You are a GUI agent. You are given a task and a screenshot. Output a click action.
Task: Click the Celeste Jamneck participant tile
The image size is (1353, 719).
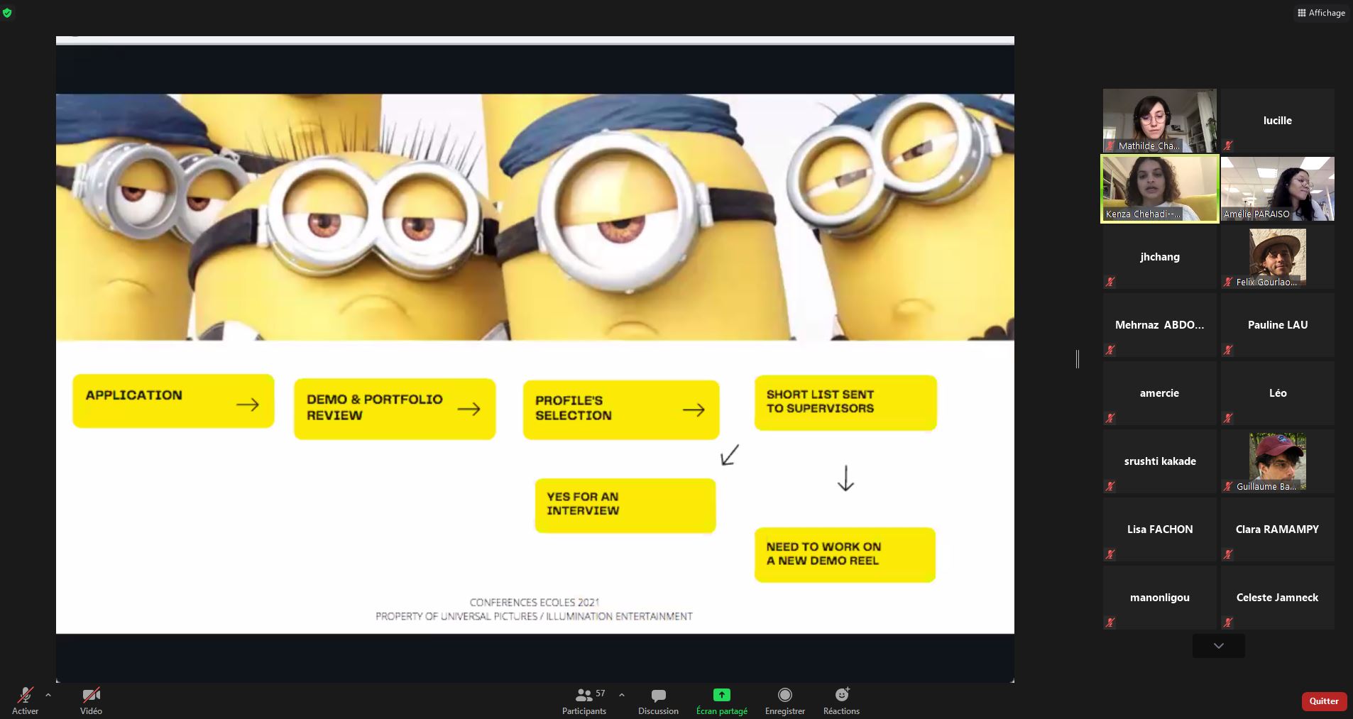click(1278, 598)
